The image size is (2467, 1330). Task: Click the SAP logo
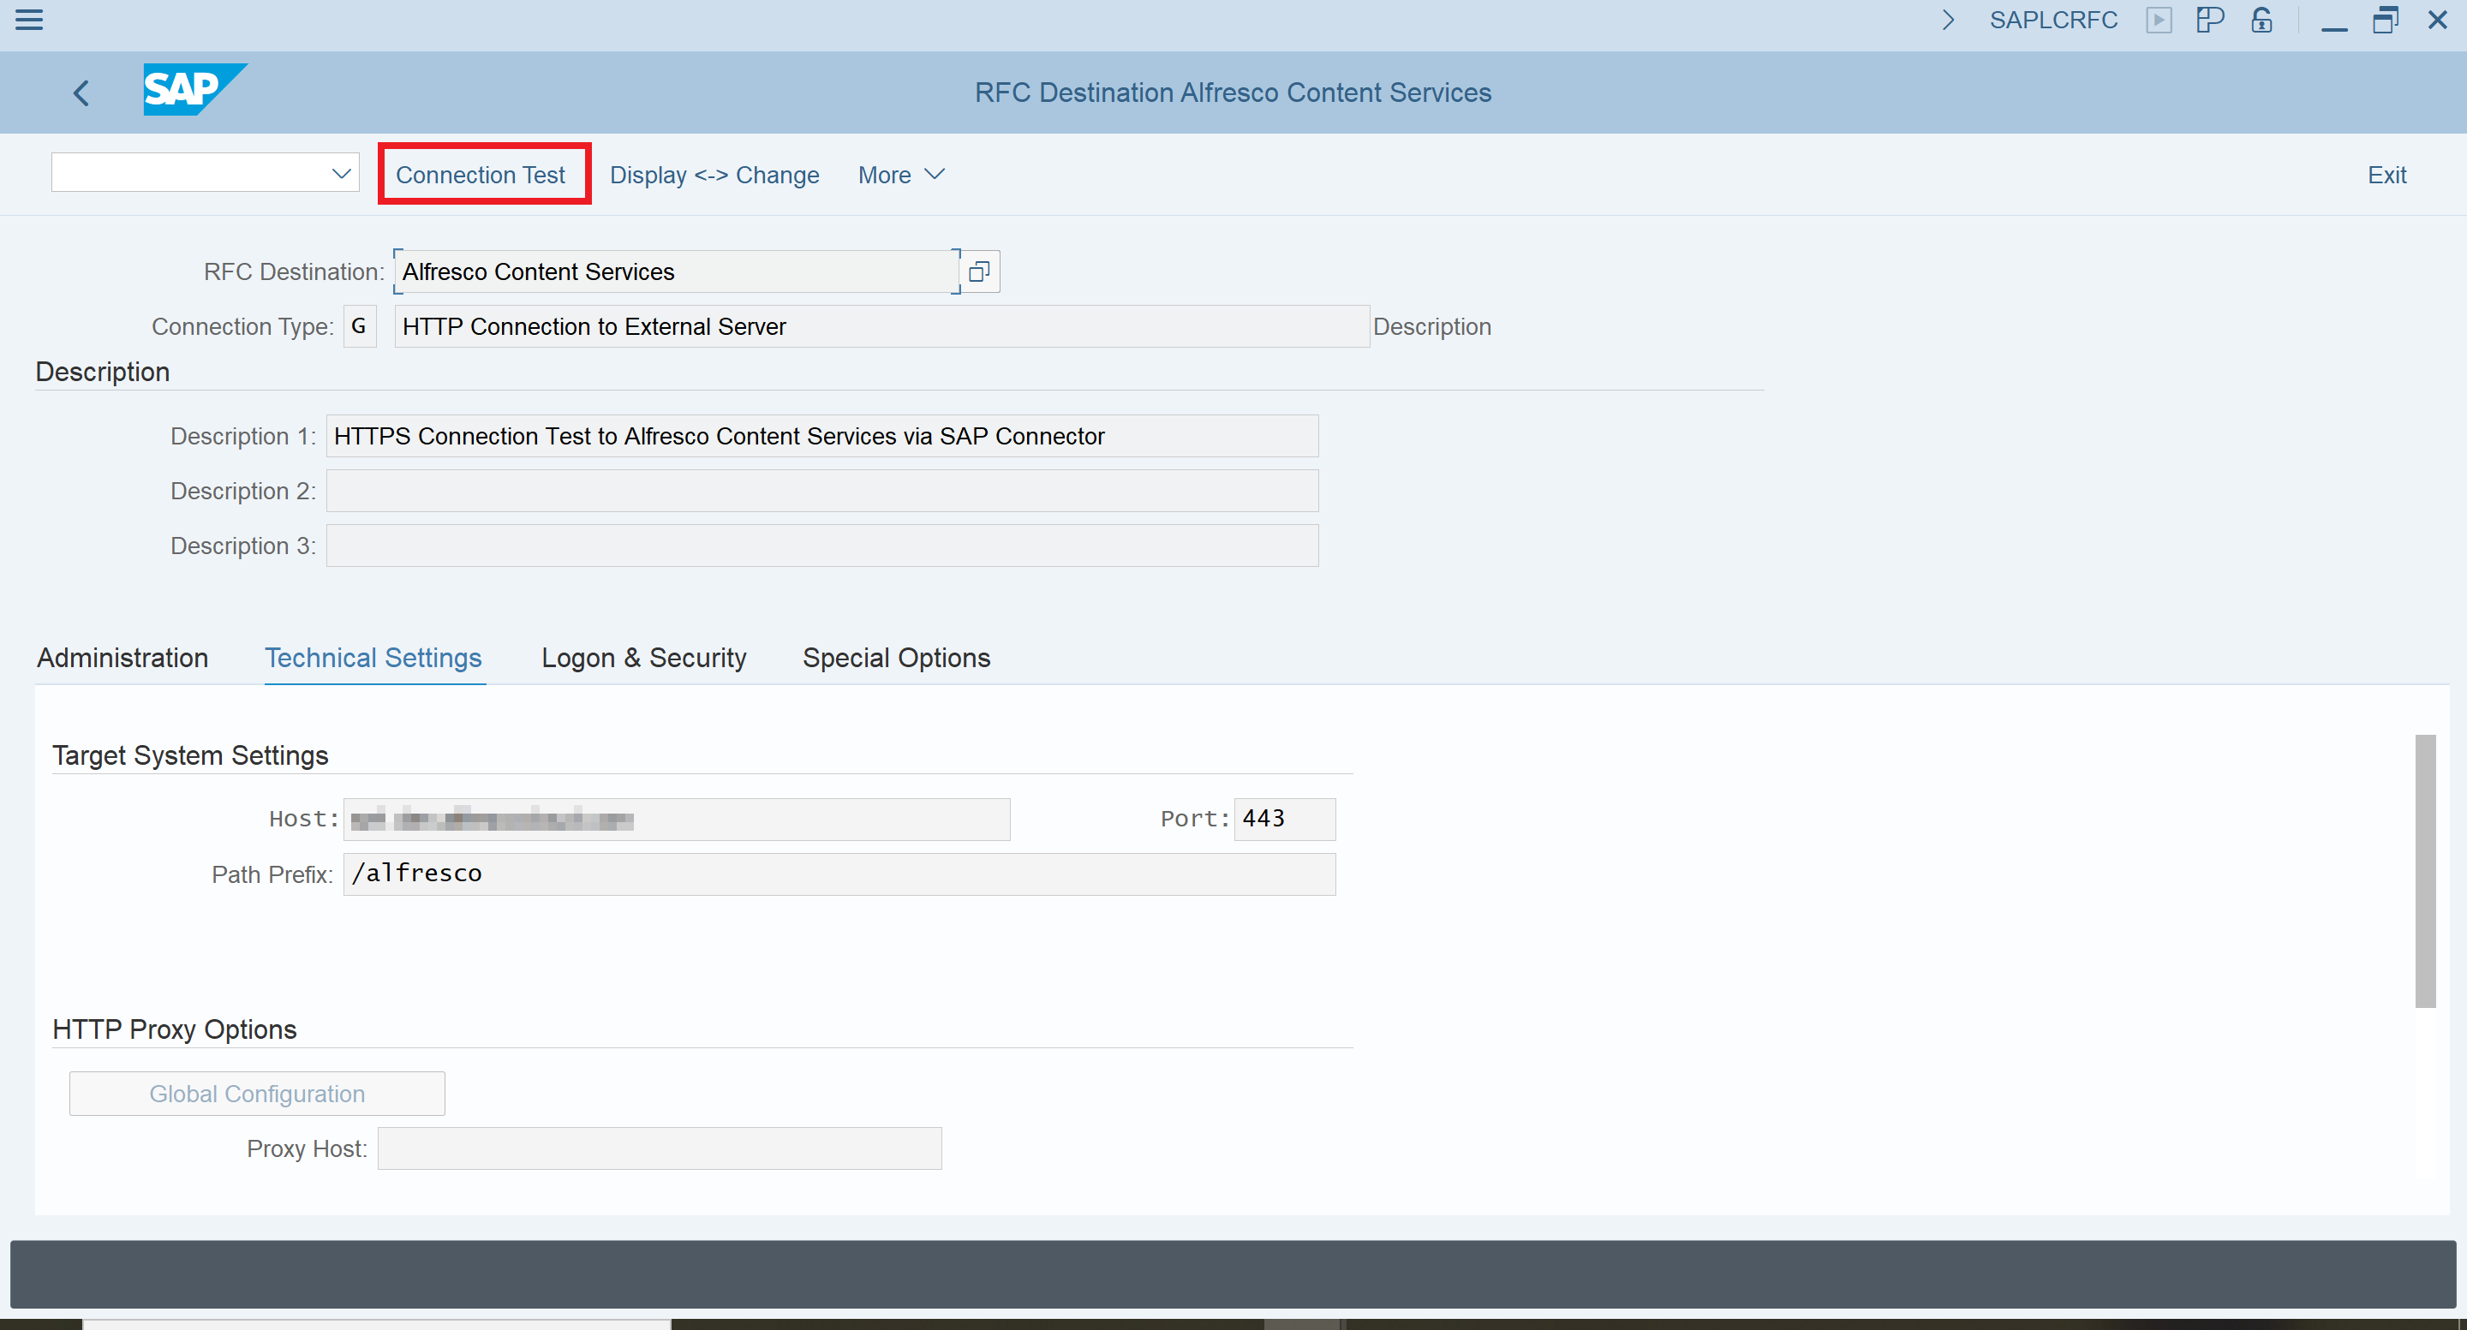(194, 90)
